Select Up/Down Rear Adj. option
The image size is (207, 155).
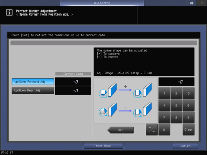[x=33, y=91]
